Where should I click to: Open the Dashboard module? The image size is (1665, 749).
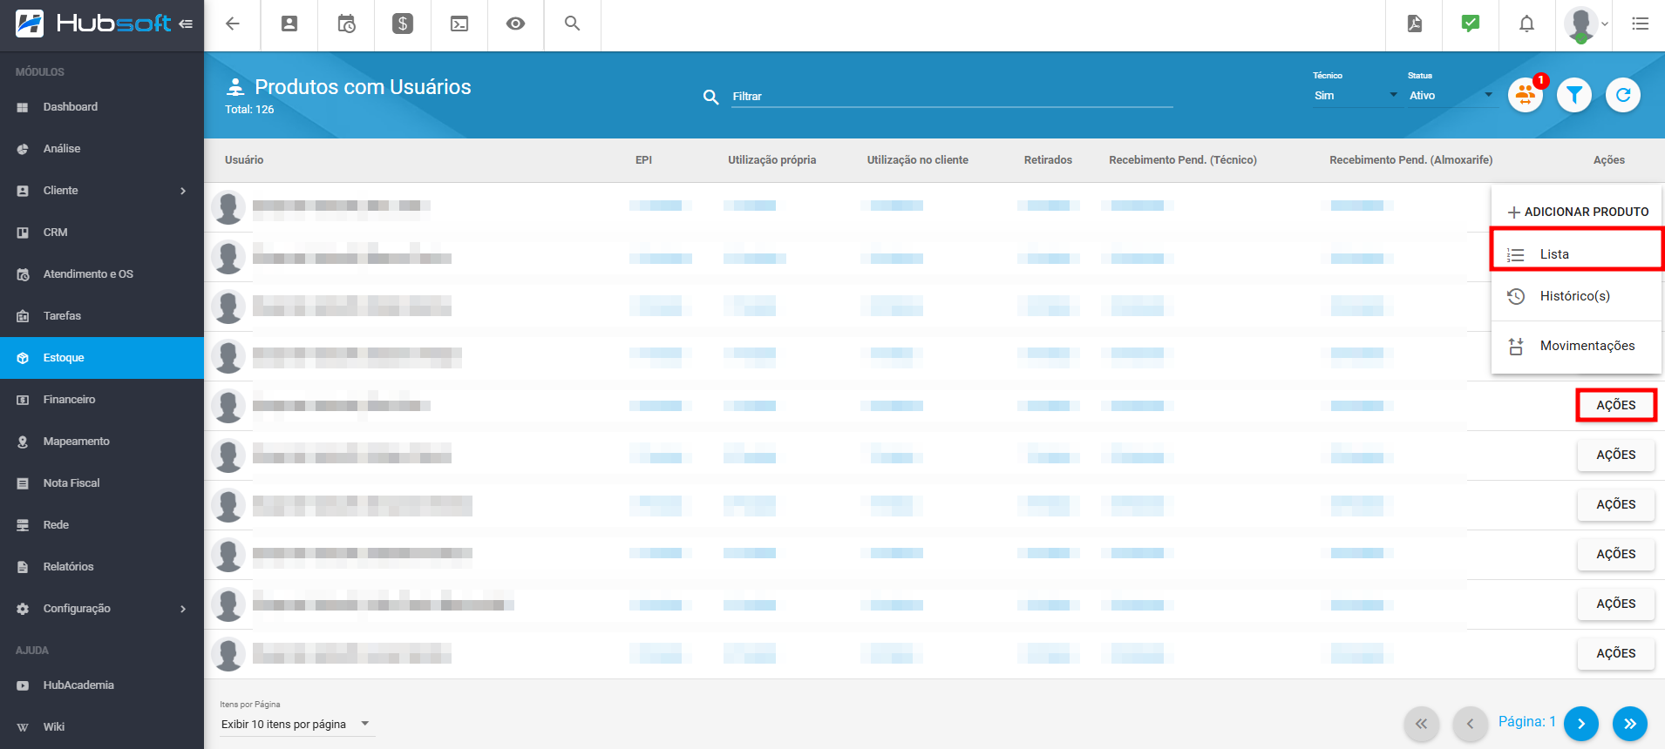coord(102,107)
